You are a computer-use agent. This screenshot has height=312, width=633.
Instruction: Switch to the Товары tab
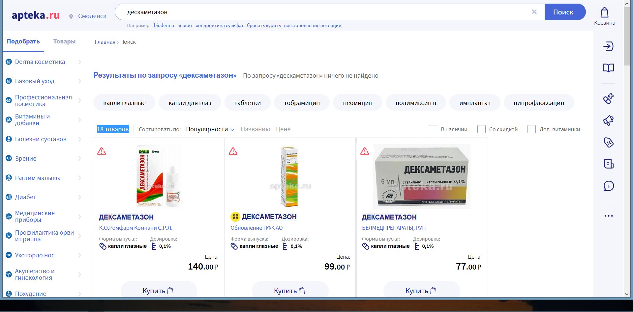coord(64,41)
